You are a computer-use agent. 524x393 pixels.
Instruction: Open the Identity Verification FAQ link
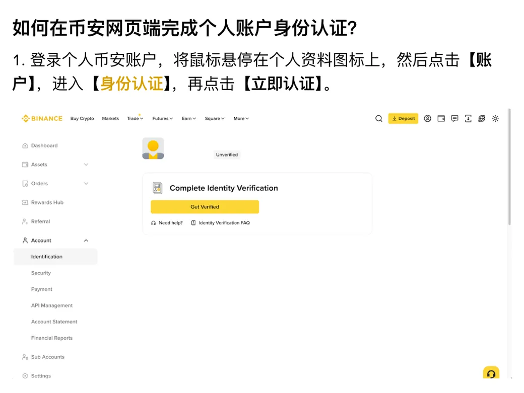224,223
